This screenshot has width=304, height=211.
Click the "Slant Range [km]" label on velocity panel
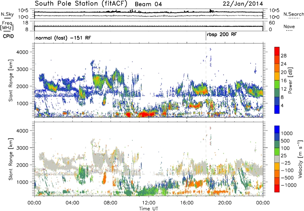click(x=11, y=159)
